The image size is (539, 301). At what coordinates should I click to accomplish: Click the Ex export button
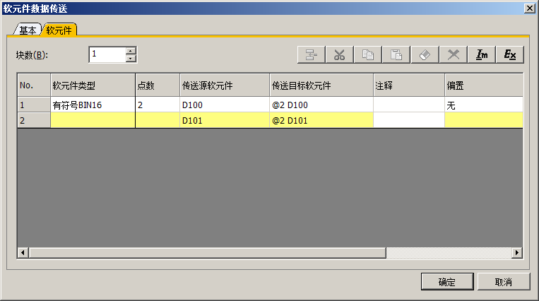[x=510, y=55]
